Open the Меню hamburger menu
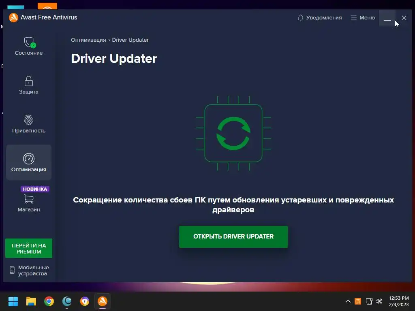This screenshot has width=415, height=311. (x=363, y=18)
